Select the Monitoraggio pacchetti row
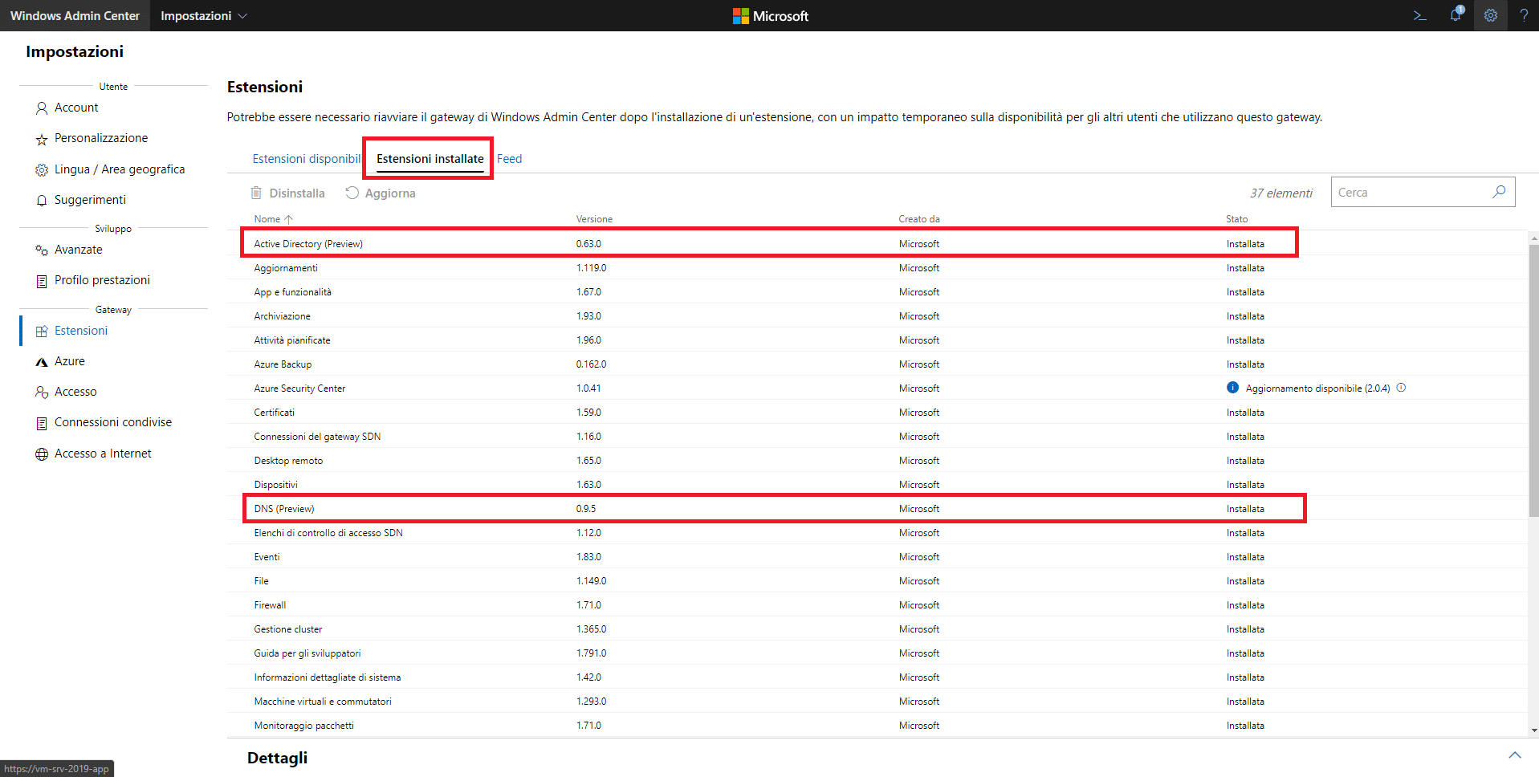This screenshot has height=777, width=1539. point(877,725)
